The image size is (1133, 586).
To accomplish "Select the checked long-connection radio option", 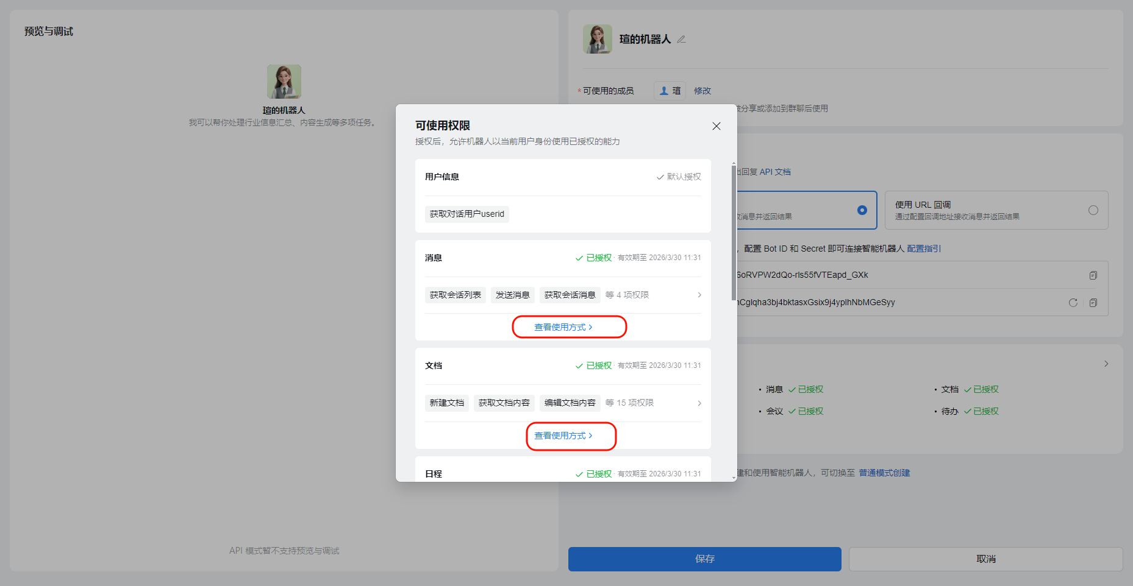I will click(x=862, y=210).
